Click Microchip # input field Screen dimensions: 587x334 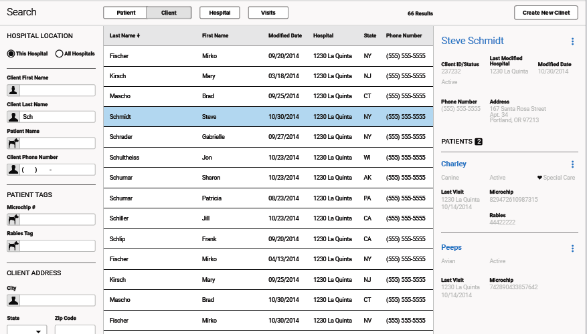tap(58, 219)
